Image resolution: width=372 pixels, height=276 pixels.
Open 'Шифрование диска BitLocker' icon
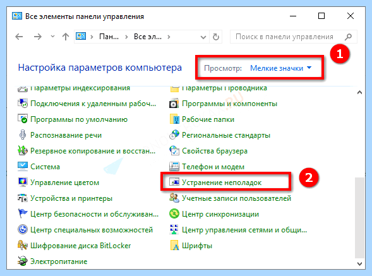[x=23, y=246]
